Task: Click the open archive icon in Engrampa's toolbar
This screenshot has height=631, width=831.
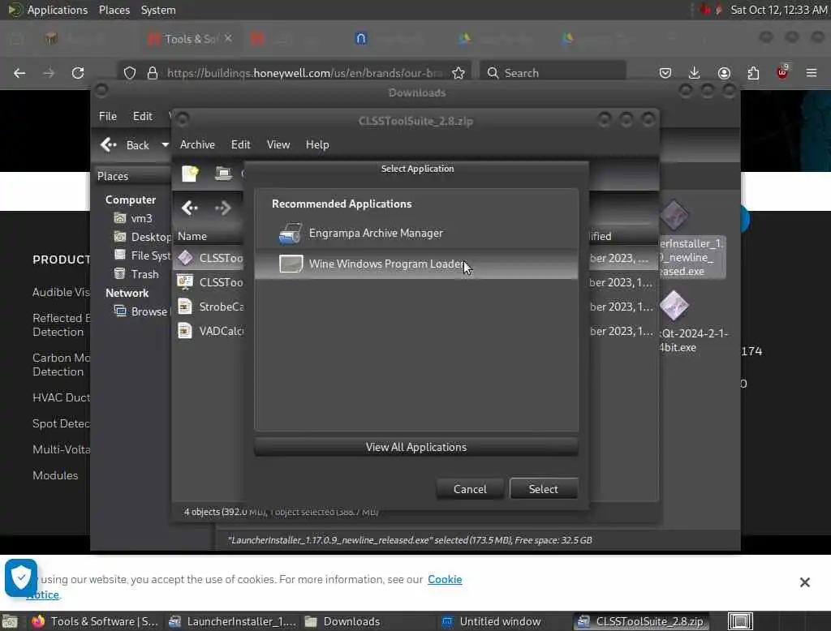Action: [x=223, y=174]
